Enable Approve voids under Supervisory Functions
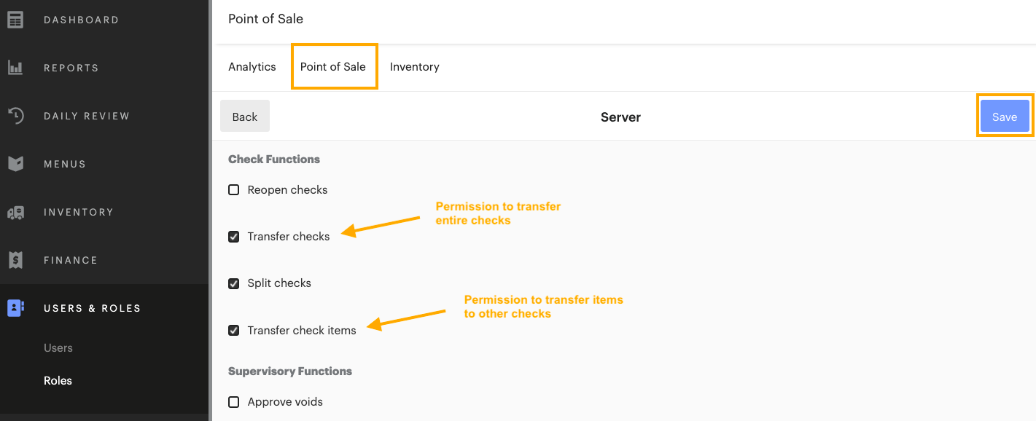This screenshot has height=421, width=1036. tap(233, 401)
